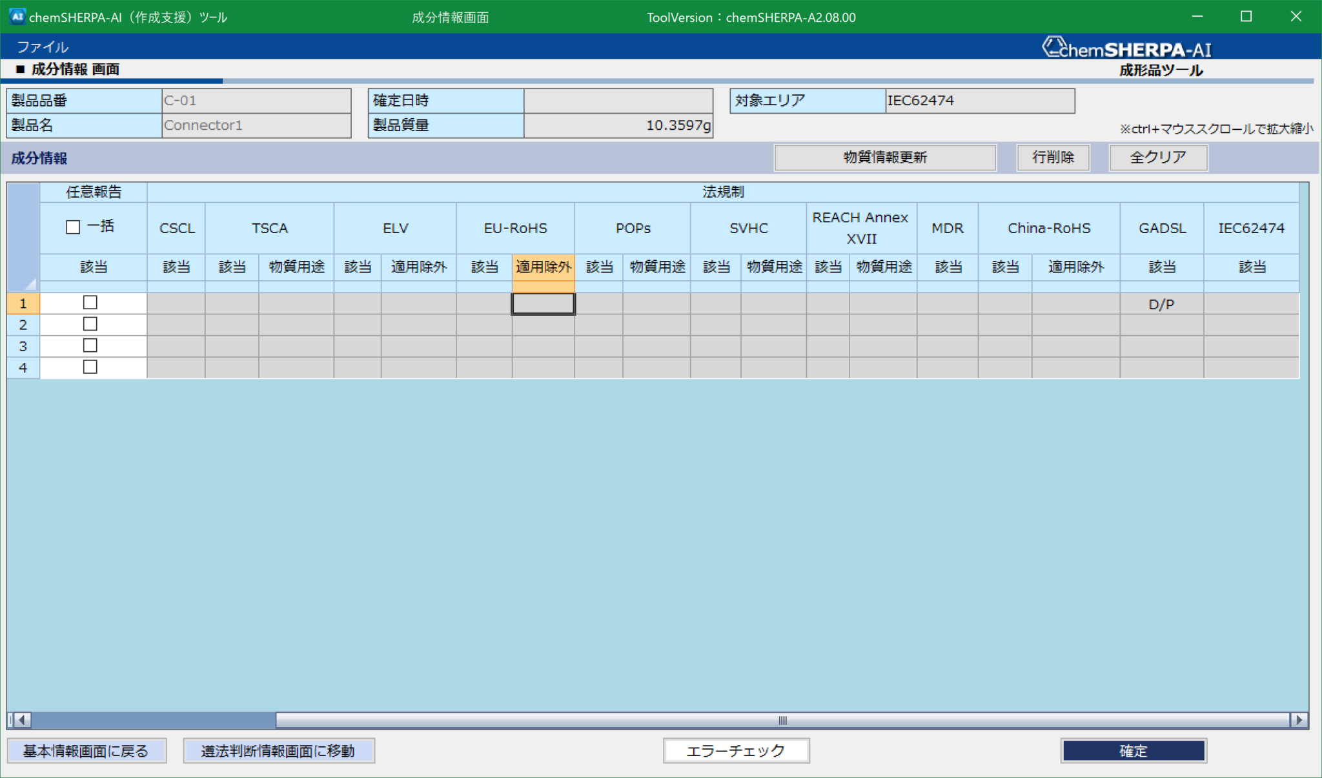The height and width of the screenshot is (778, 1322).
Task: Minimize the application window
Action: (1197, 17)
